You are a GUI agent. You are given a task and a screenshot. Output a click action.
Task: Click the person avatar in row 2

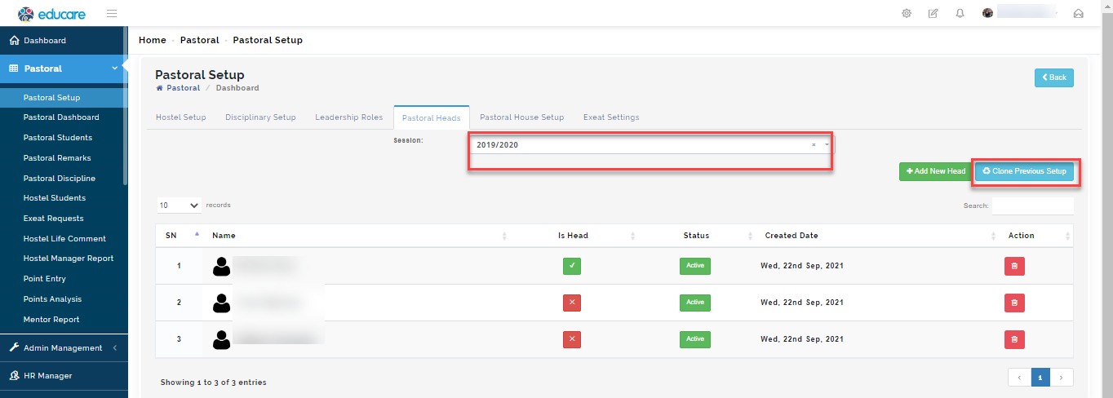(221, 303)
